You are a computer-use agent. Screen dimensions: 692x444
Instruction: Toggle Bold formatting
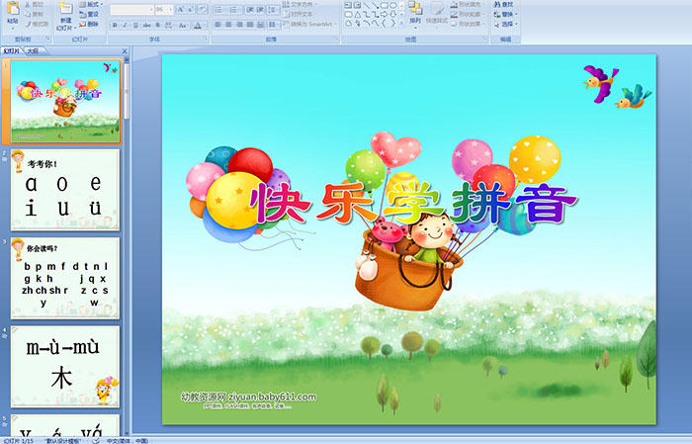coord(115,25)
